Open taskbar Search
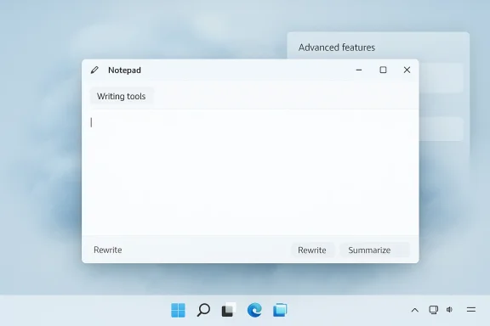490x326 pixels. click(203, 310)
